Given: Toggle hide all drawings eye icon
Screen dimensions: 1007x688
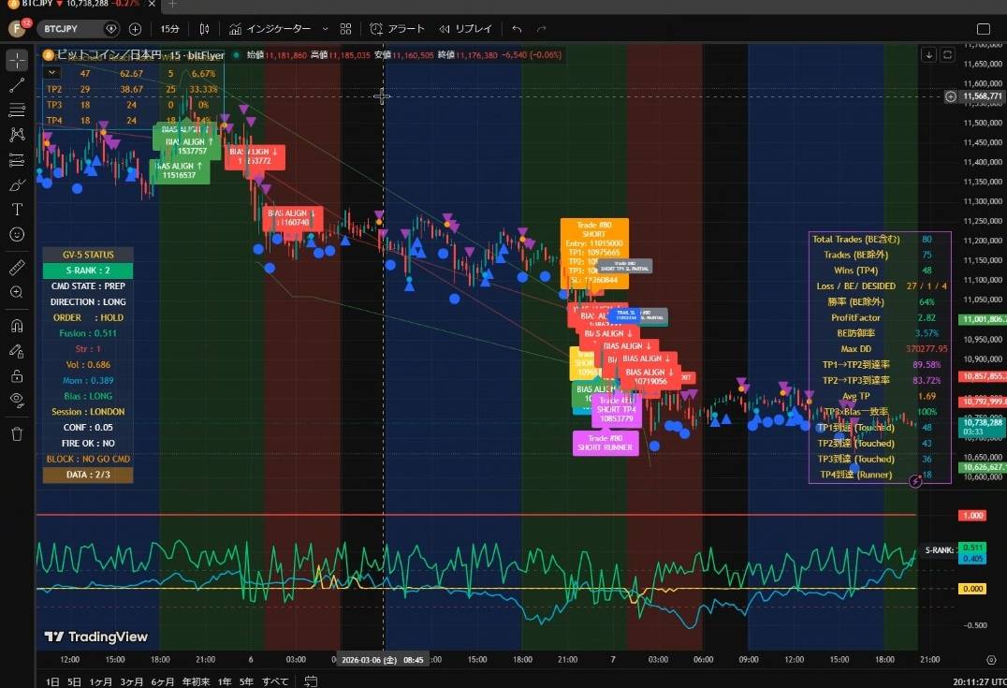Looking at the screenshot, I should [17, 400].
